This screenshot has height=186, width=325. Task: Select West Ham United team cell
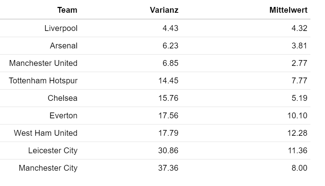pyautogui.click(x=46, y=133)
